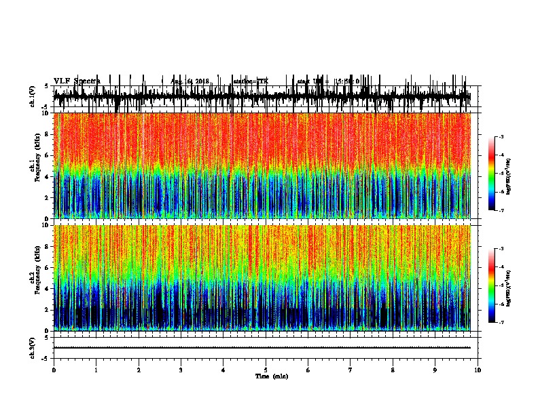Click the 'ch.3(V)' axis label
This screenshot has height=415, width=538.
point(33,349)
